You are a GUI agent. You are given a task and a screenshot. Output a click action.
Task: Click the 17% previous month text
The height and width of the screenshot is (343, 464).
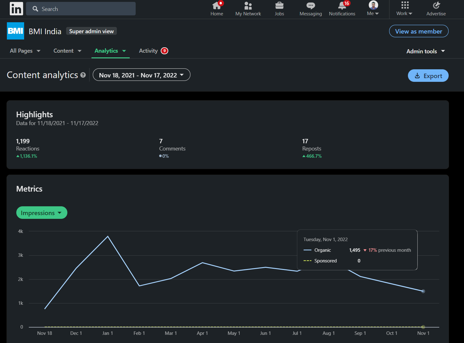389,250
